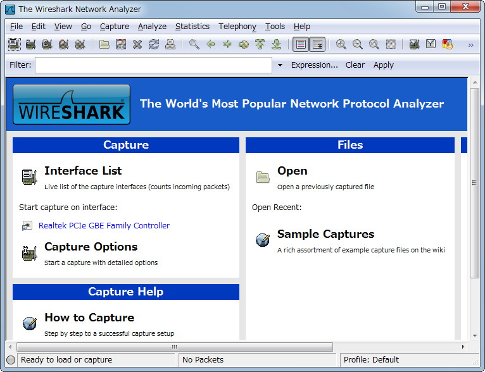The image size is (485, 372).
Task: Start capture on Realtek PCIe GBE Family Controller
Action: pyautogui.click(x=104, y=226)
